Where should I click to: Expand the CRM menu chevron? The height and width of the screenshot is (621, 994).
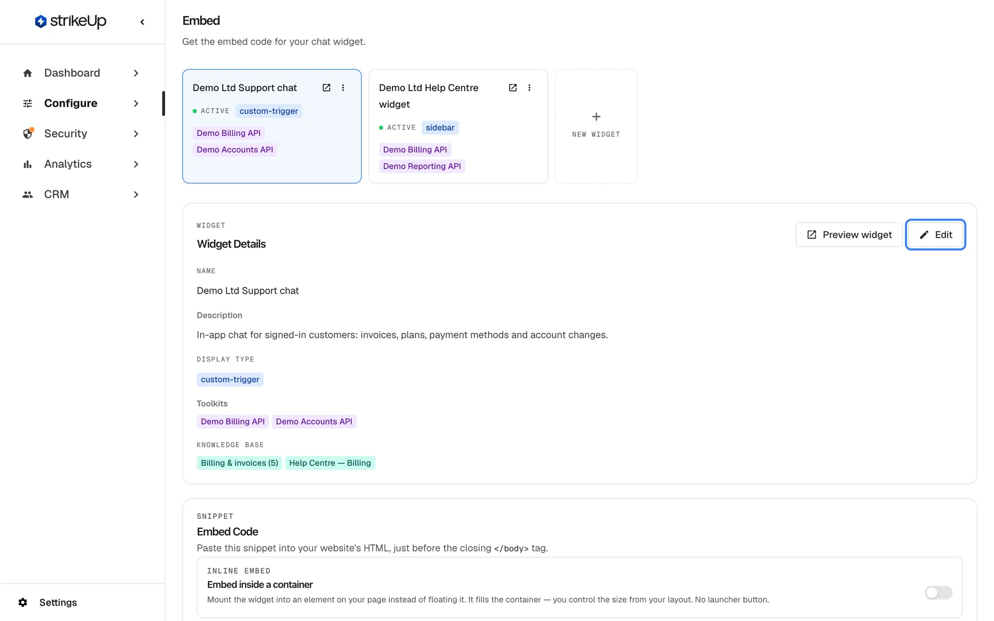136,194
